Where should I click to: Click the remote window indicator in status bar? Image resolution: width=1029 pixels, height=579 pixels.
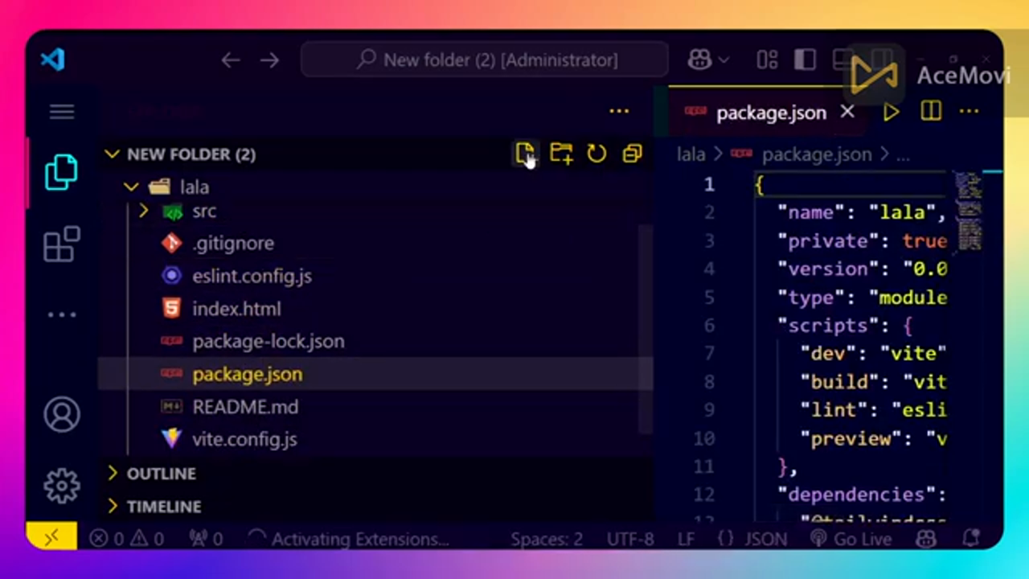point(51,538)
